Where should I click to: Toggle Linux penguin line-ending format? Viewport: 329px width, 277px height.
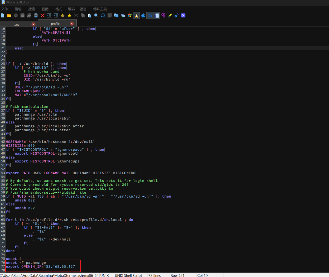(x=136, y=15)
